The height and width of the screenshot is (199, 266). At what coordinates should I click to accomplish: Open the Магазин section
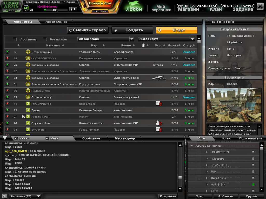188,9
